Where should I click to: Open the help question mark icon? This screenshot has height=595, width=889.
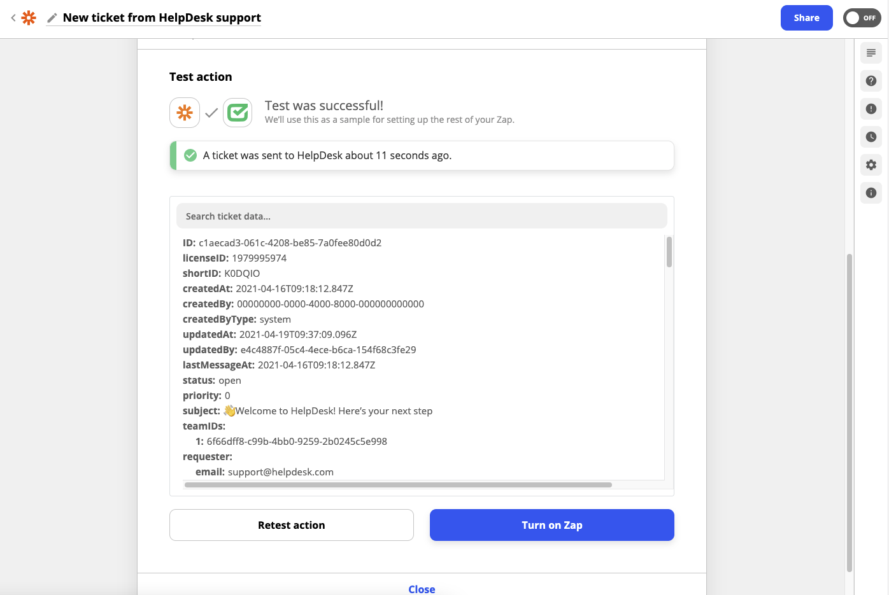point(871,81)
